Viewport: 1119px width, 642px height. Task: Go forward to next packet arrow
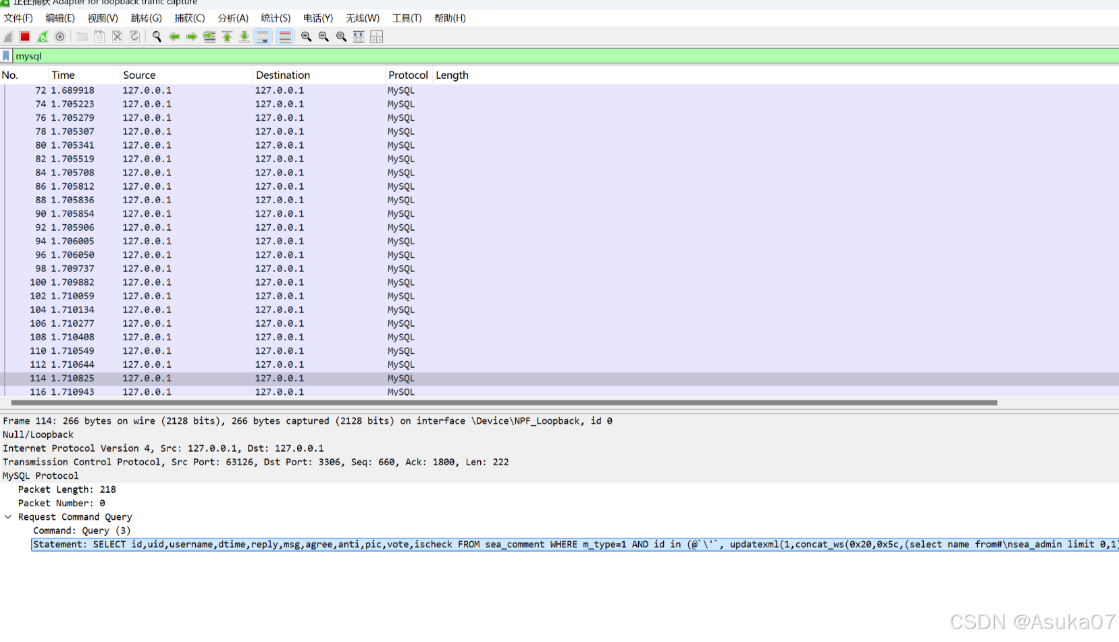[192, 36]
